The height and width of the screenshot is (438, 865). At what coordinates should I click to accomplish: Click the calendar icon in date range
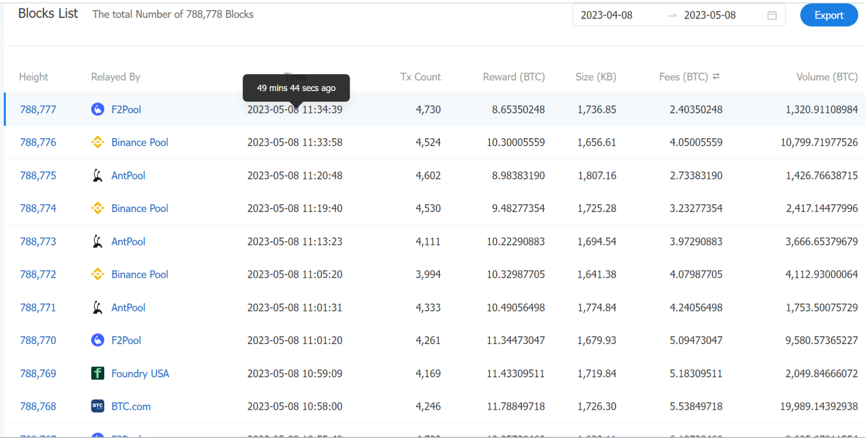coord(772,15)
